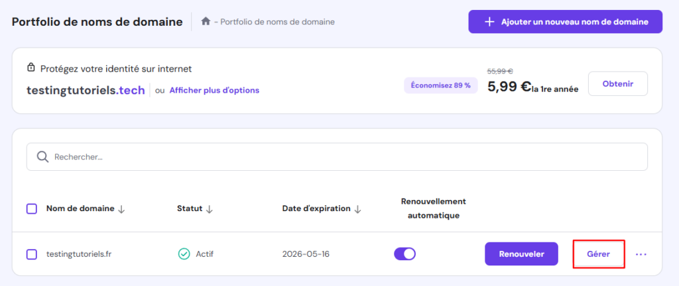679x286 pixels.
Task: Click Afficher plus d'options link
Action: (214, 90)
